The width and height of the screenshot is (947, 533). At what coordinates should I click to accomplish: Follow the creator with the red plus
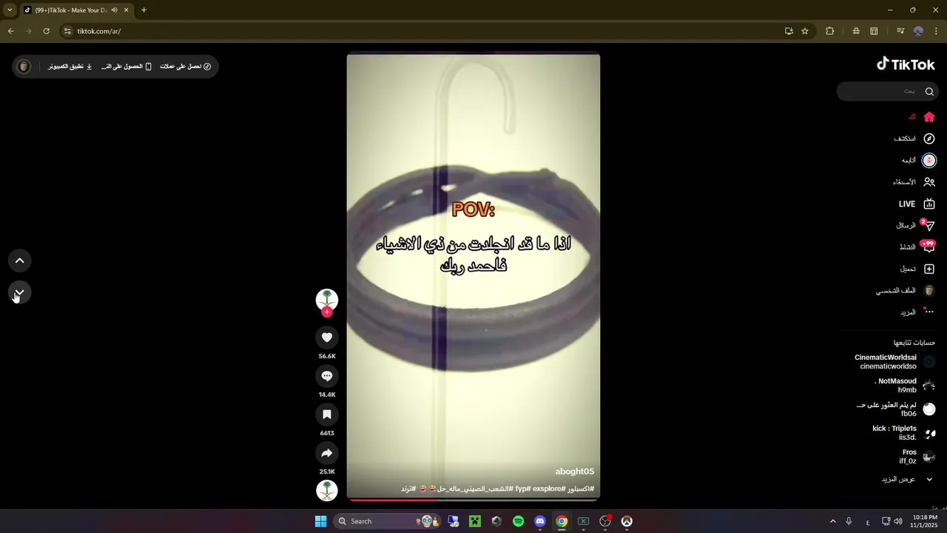tap(327, 312)
